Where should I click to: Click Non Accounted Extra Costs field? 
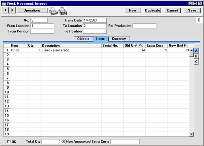[x=125, y=142]
